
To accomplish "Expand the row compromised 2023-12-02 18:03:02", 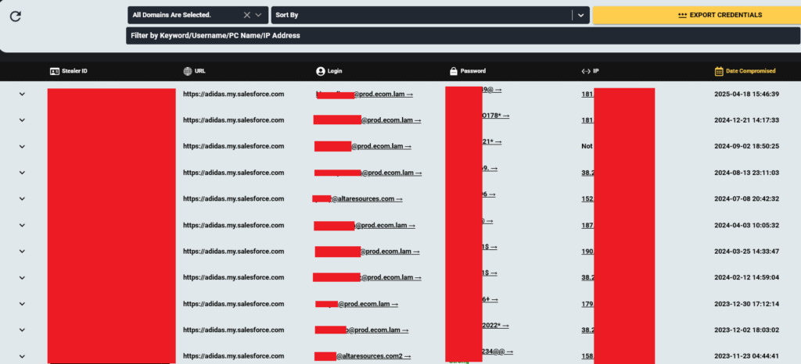I will click(22, 330).
